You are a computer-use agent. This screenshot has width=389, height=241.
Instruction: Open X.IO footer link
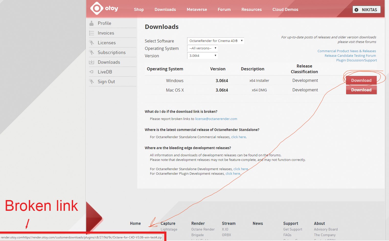tap(225, 229)
